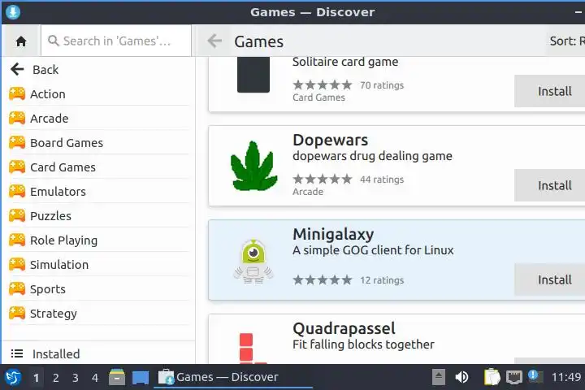The width and height of the screenshot is (585, 390).
Task: Go to Discover home via house icon
Action: point(21,41)
